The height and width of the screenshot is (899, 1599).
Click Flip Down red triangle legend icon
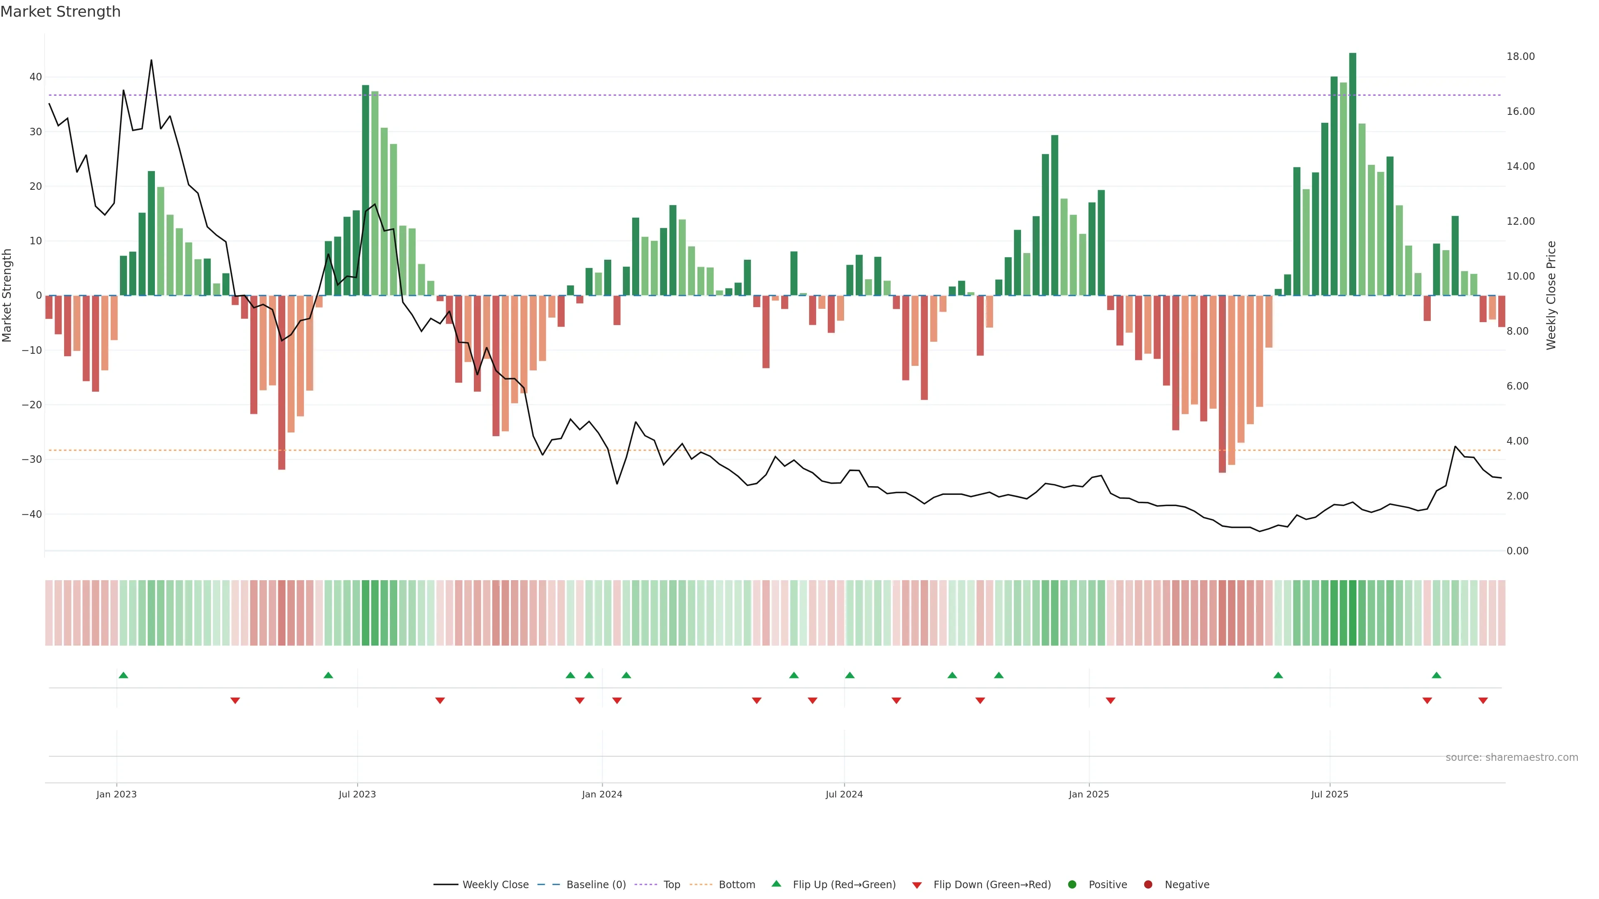pyautogui.click(x=917, y=885)
